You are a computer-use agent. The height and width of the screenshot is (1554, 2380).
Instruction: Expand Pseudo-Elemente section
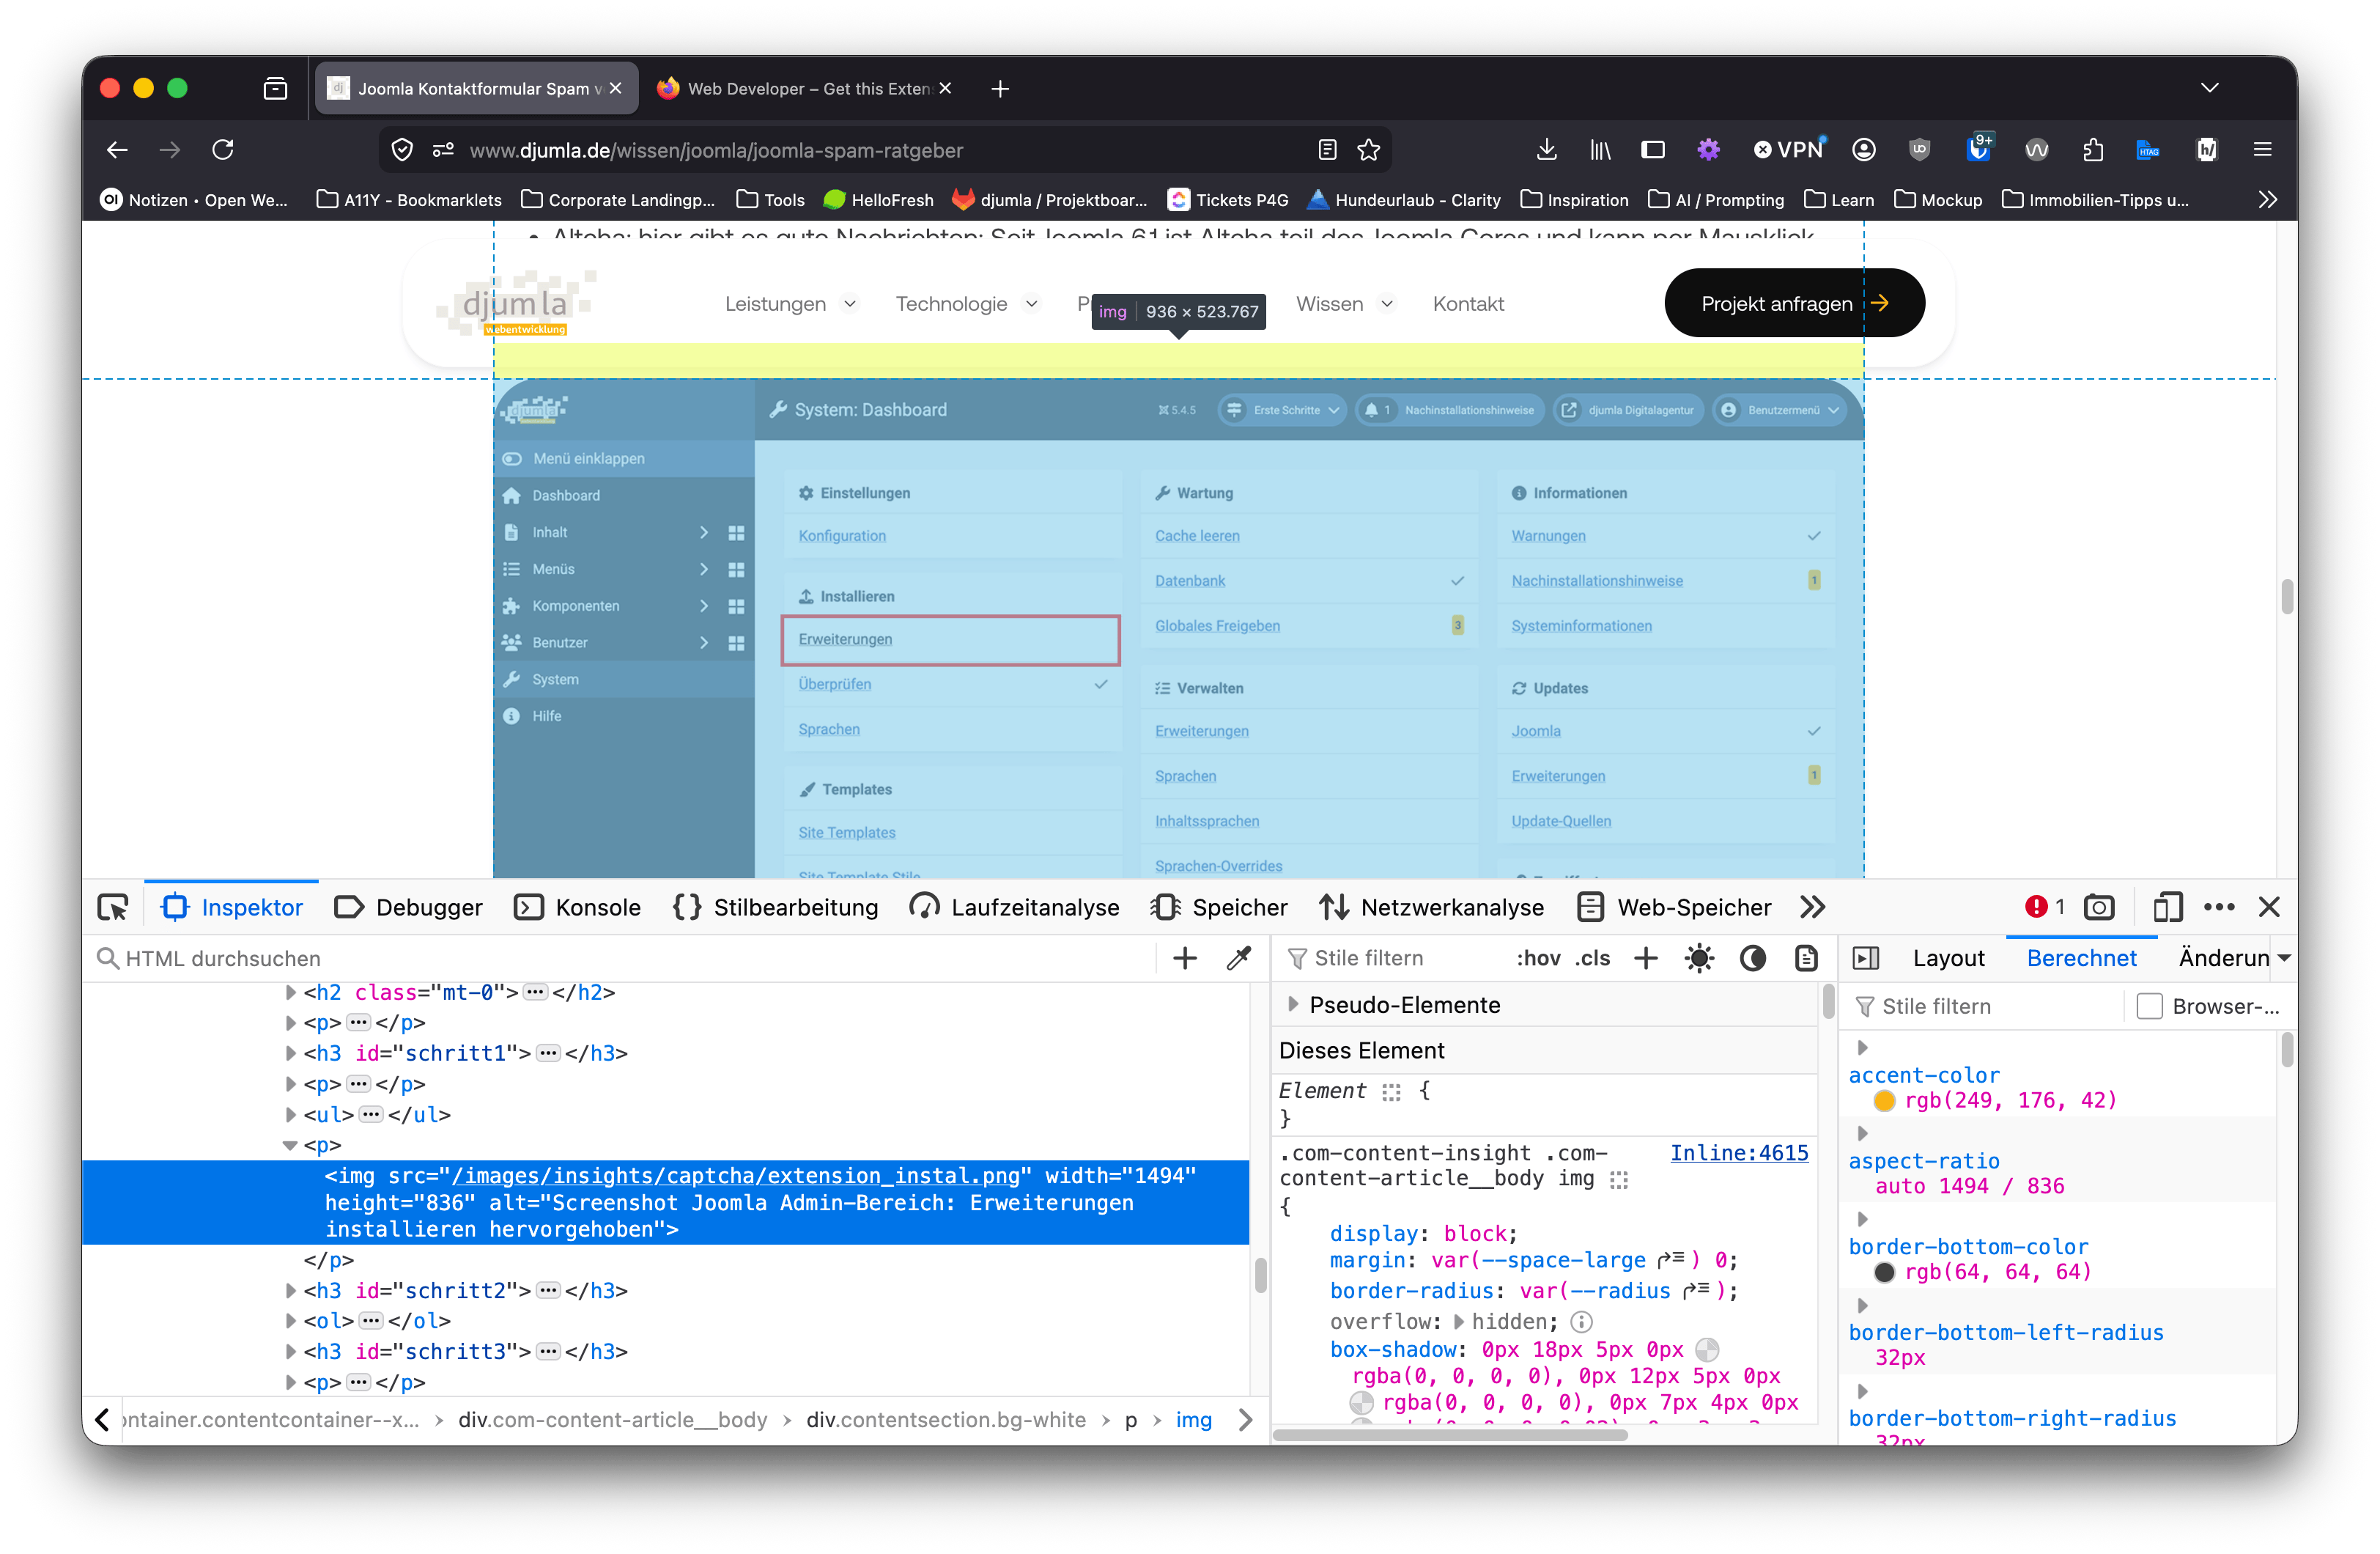(x=1293, y=1004)
